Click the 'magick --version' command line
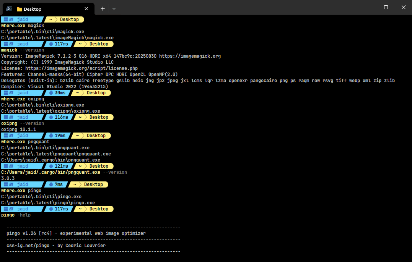The image size is (412, 262). [x=23, y=50]
